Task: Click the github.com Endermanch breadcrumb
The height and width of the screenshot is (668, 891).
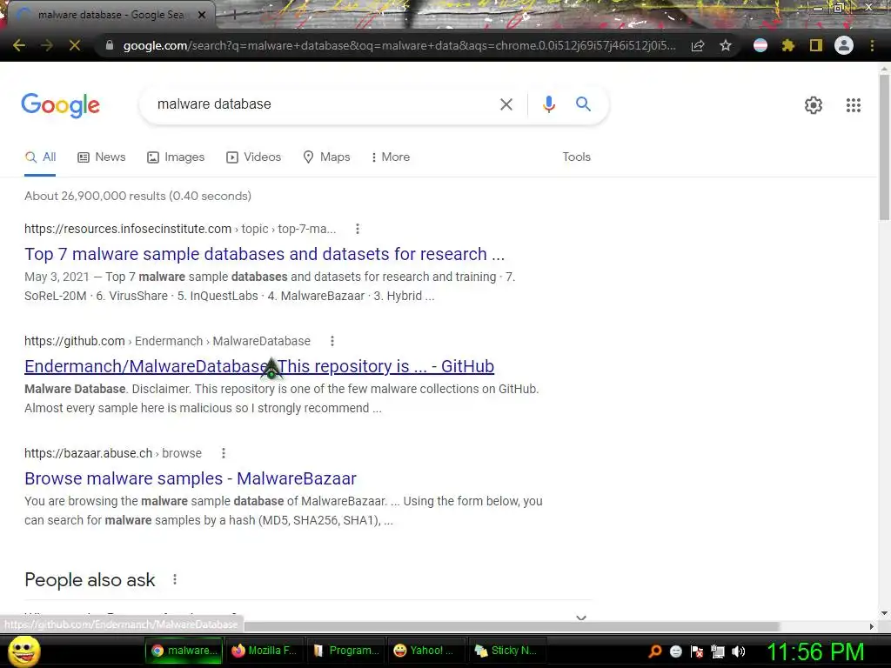Action: [167, 341]
